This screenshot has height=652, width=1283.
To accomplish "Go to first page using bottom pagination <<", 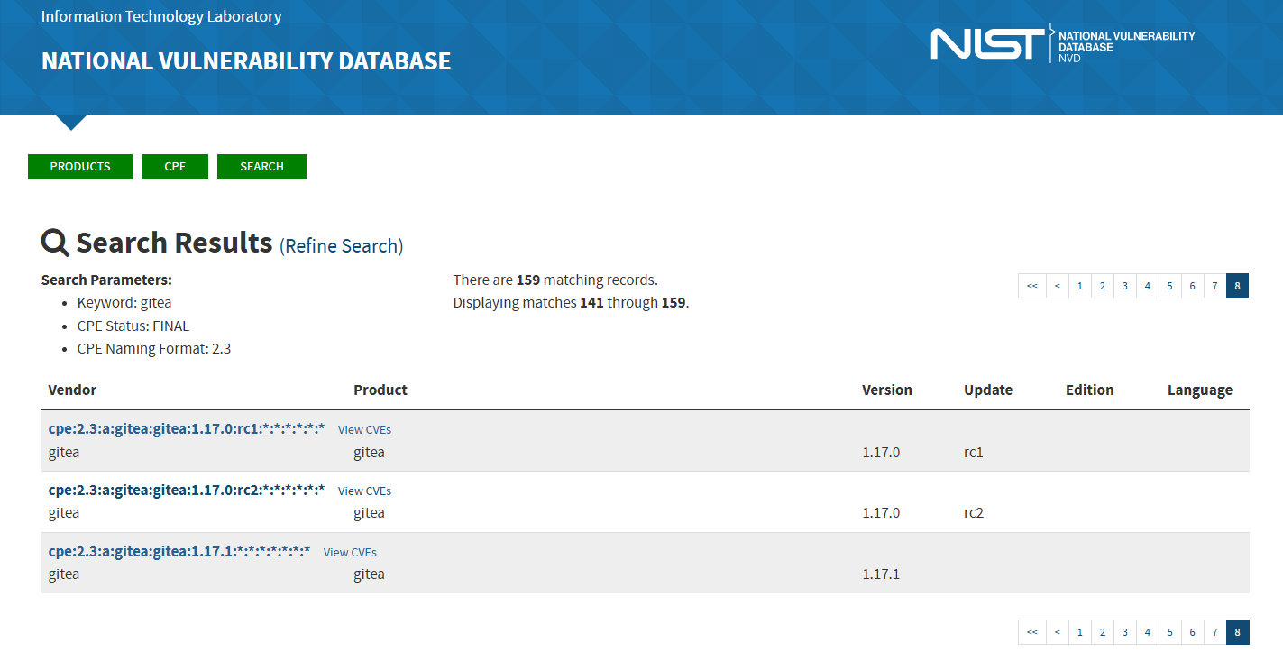I will [1032, 632].
